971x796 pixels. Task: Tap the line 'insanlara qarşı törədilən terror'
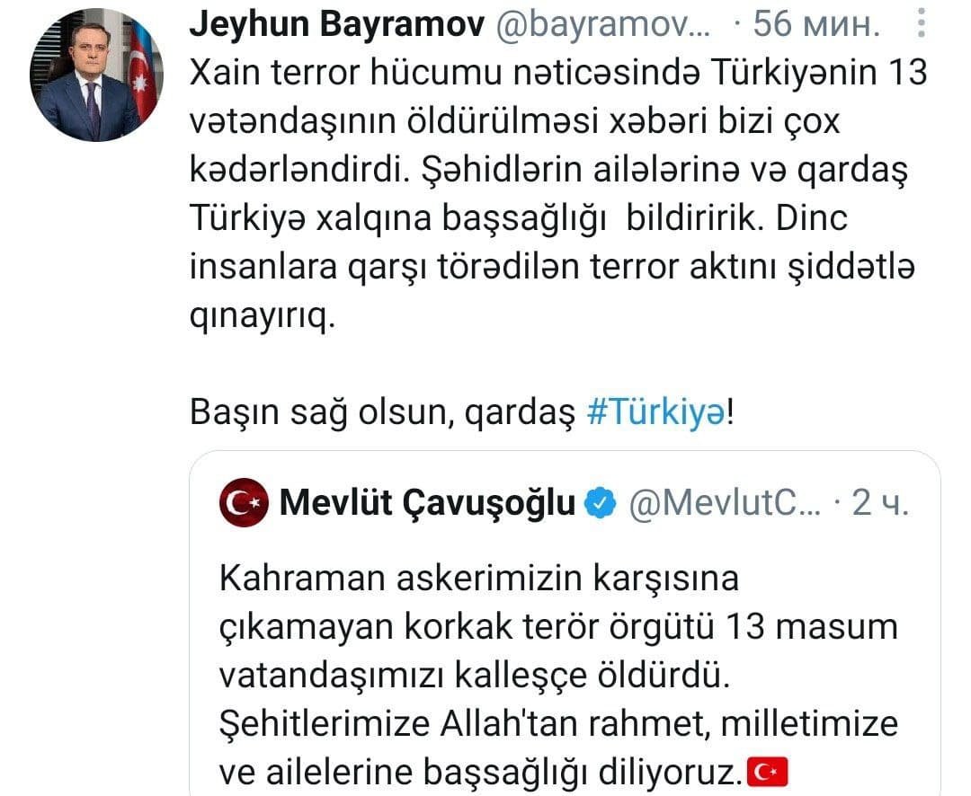(552, 268)
